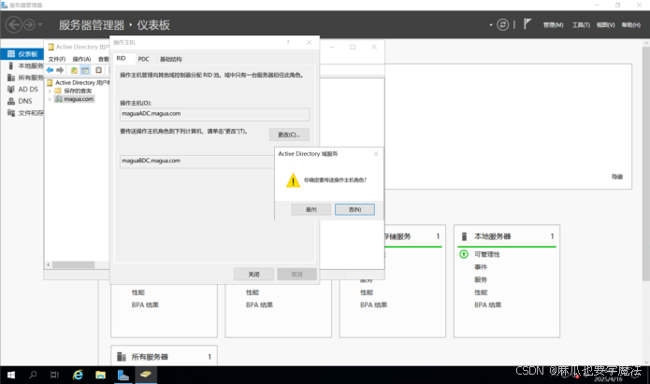Expand the 保存的查询 tree node

coord(50,91)
